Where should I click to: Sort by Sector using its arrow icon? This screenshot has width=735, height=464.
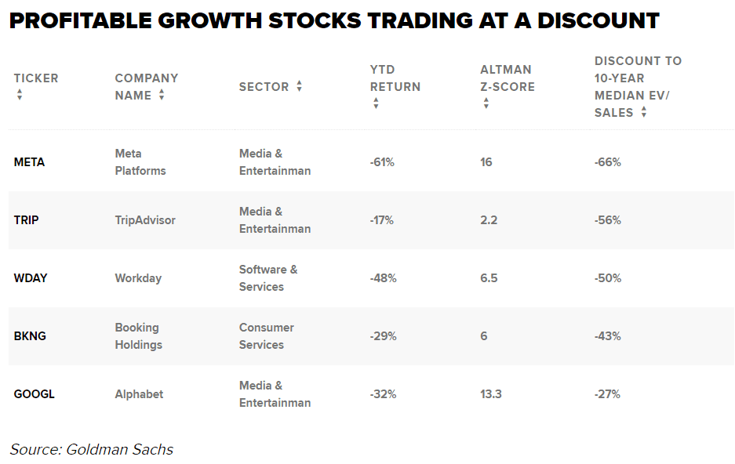300,86
